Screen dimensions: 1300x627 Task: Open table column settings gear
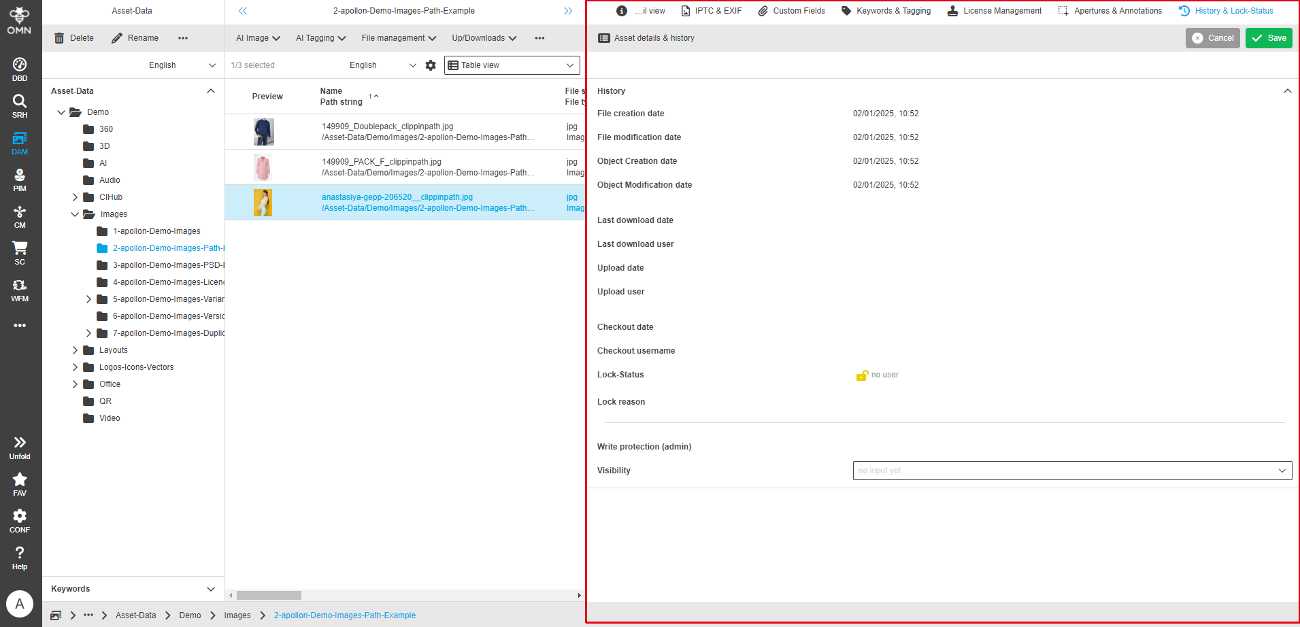tap(431, 65)
